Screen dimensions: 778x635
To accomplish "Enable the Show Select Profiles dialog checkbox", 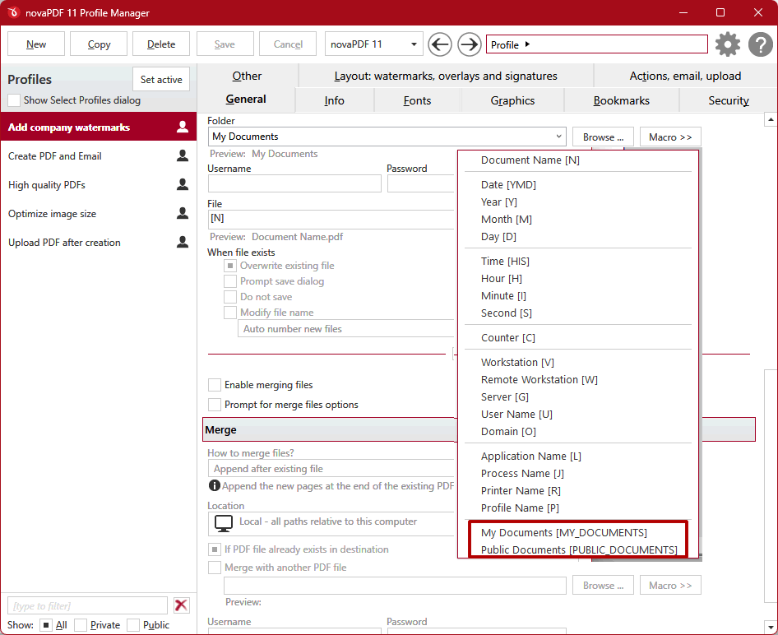I will pyautogui.click(x=14, y=100).
